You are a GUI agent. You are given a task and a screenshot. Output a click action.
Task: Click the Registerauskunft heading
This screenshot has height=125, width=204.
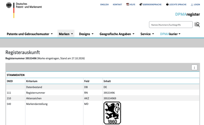pos(23,52)
